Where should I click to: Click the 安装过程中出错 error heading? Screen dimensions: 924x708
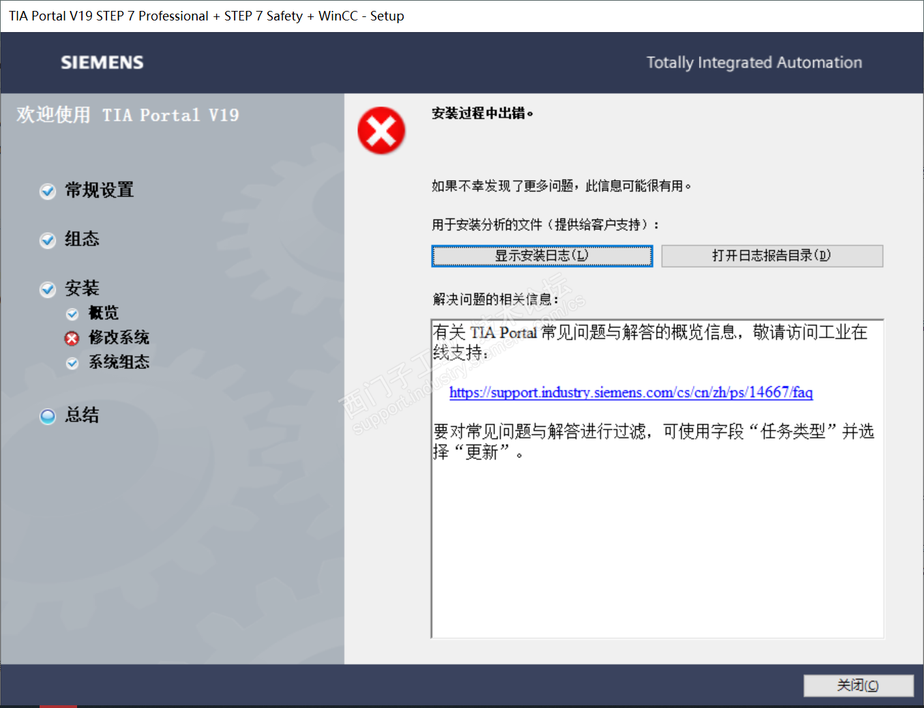[482, 113]
